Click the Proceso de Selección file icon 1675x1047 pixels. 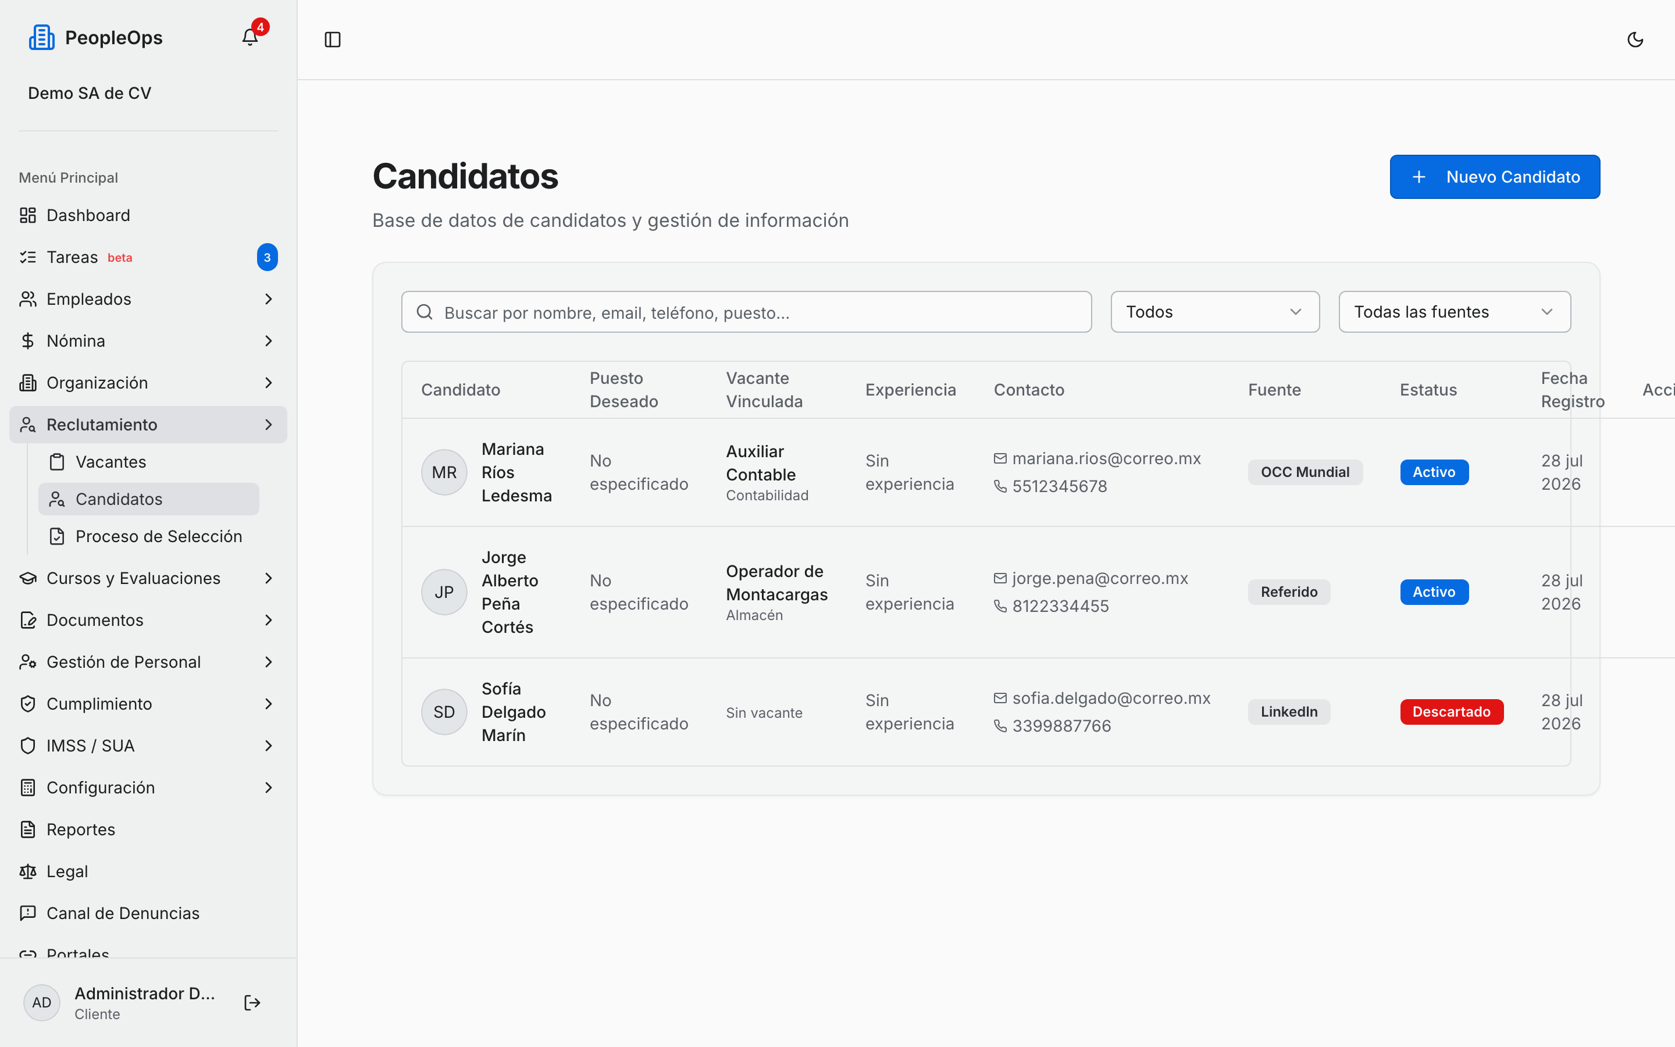58,537
